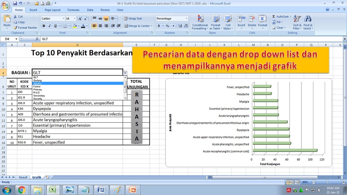The width and height of the screenshot is (347, 195).
Task: Undo the last action
Action: [20, 3]
